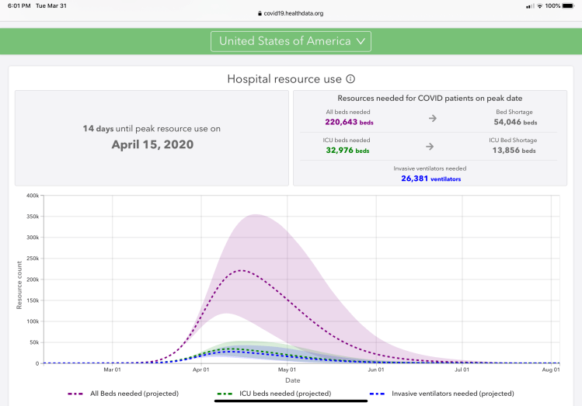The height and width of the screenshot is (406, 582).
Task: Click the May 01 date axis label
Action: point(288,371)
